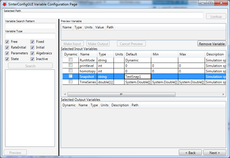The width and height of the screenshot is (230, 158).
Task: Click the scrollbar right arrow
Action: coord(223,94)
